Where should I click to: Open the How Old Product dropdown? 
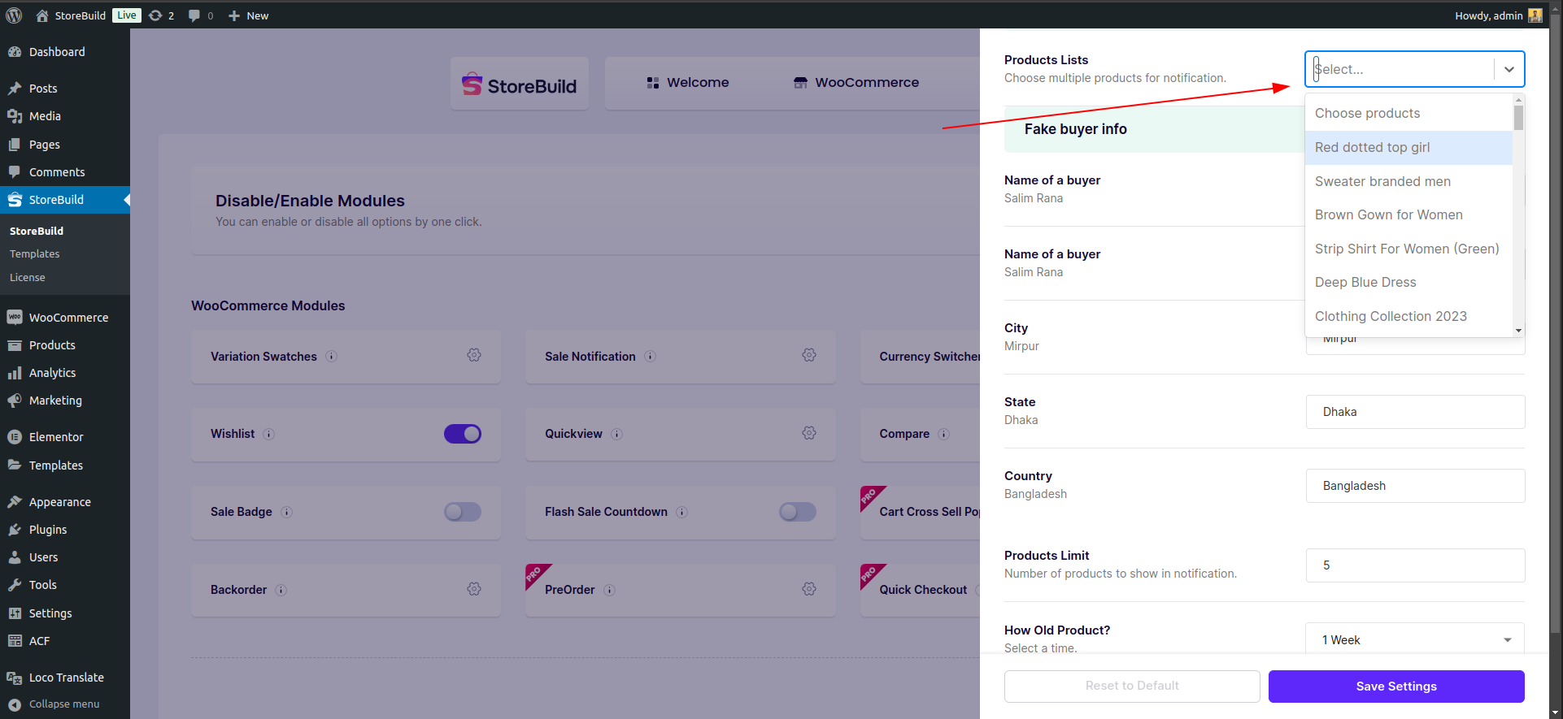click(x=1415, y=640)
